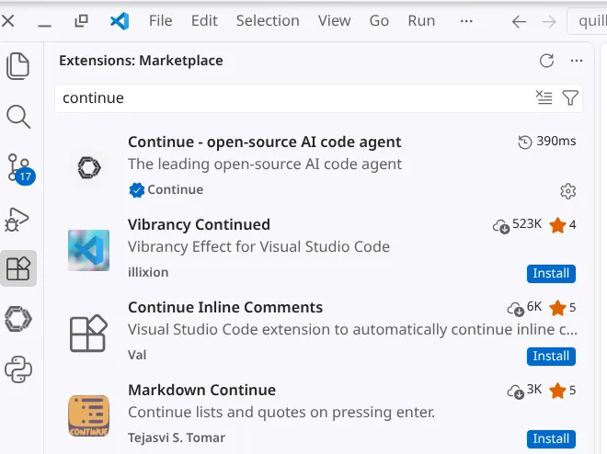Screen dimensions: 607x454
Task: Click the 'Extensions: Marketplace' panel title
Action: (x=141, y=61)
